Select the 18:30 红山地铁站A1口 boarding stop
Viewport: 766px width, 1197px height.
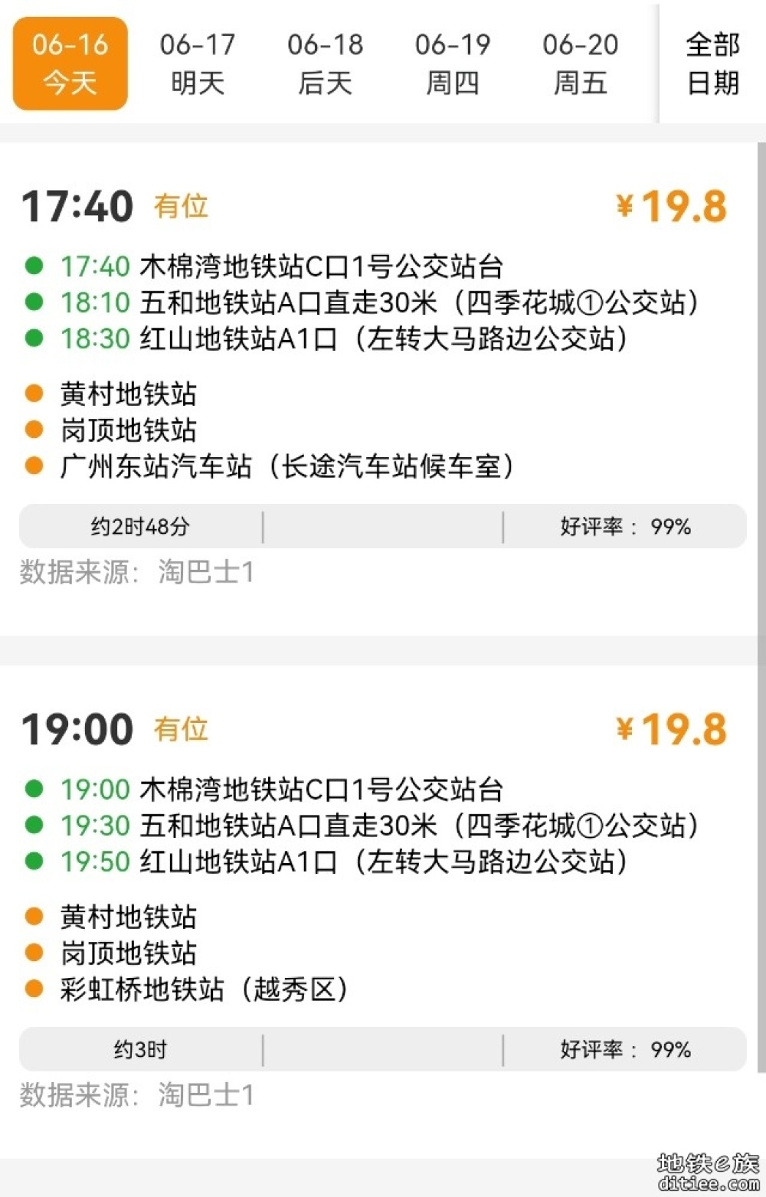coord(343,338)
